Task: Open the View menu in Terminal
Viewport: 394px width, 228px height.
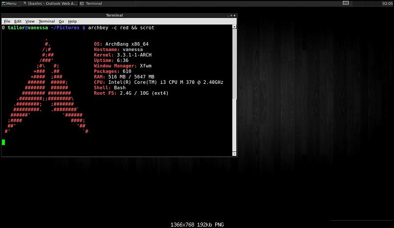Action: click(x=30, y=21)
